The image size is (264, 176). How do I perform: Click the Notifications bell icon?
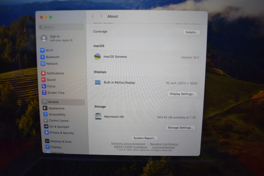click(x=43, y=73)
